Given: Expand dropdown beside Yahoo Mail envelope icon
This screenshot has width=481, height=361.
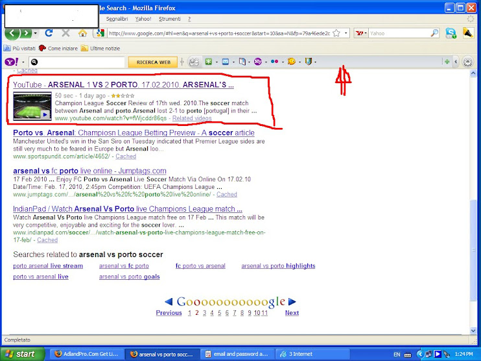Looking at the screenshot, I should click(x=233, y=62).
